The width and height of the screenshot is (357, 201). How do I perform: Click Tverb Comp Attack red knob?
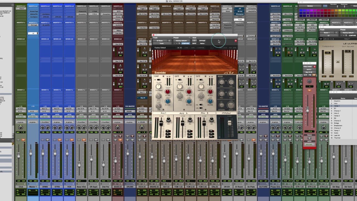pyautogui.click(x=168, y=92)
